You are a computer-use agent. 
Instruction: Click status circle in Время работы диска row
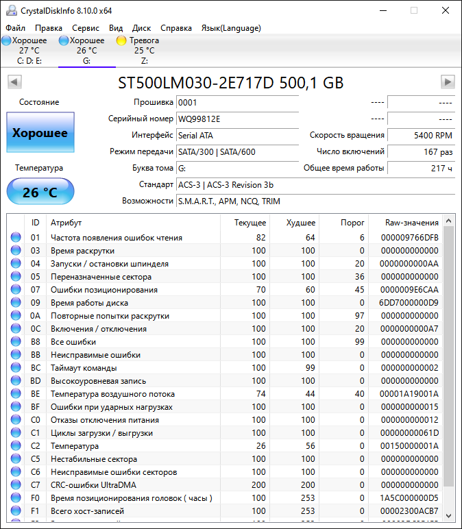[x=16, y=303]
